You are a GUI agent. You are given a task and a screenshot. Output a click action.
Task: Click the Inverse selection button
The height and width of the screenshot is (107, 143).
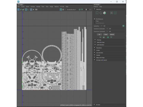pyautogui.click(x=112, y=34)
